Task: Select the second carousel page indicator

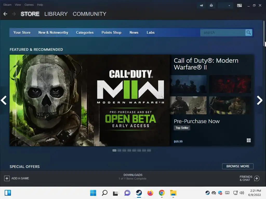Action: (x=119, y=150)
